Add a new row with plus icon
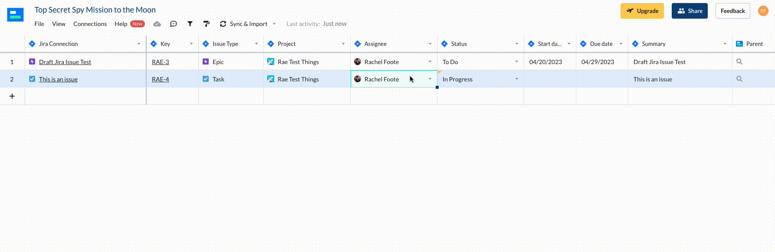The width and height of the screenshot is (775, 252). (12, 96)
